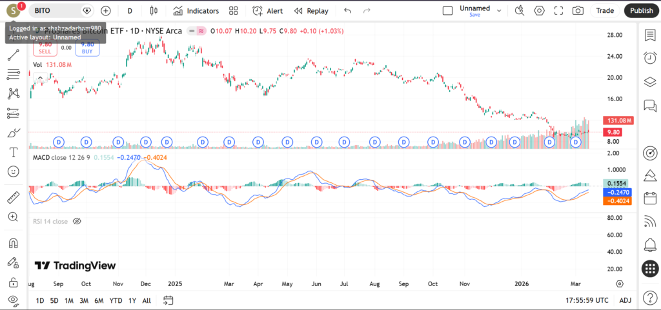Click the Publish button
The width and height of the screenshot is (661, 310).
(x=641, y=11)
